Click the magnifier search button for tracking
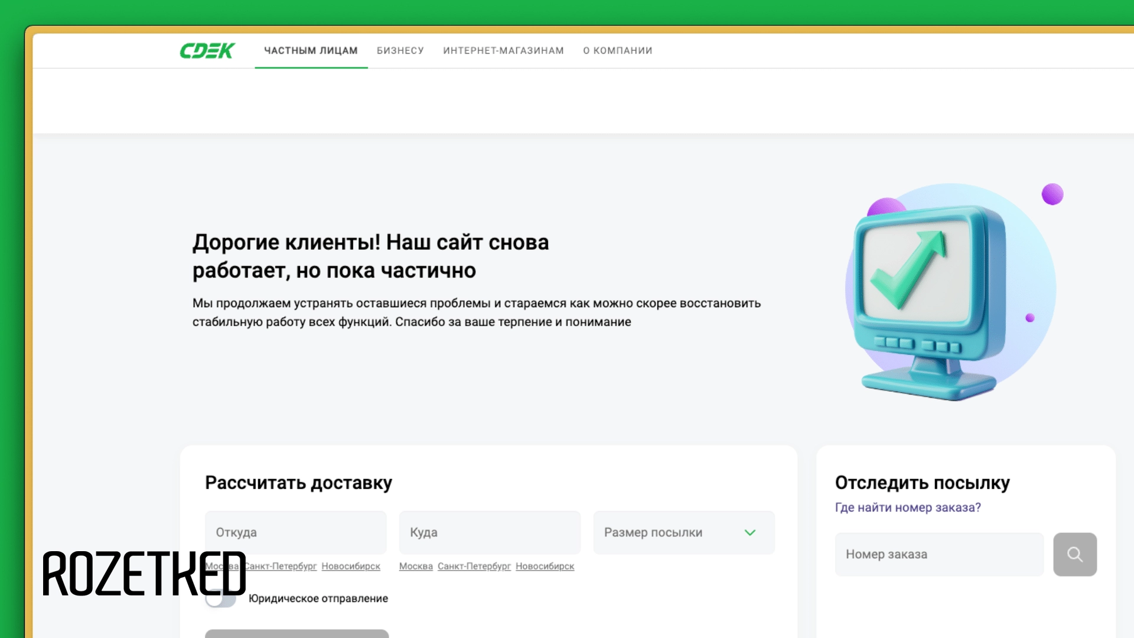 1075,554
